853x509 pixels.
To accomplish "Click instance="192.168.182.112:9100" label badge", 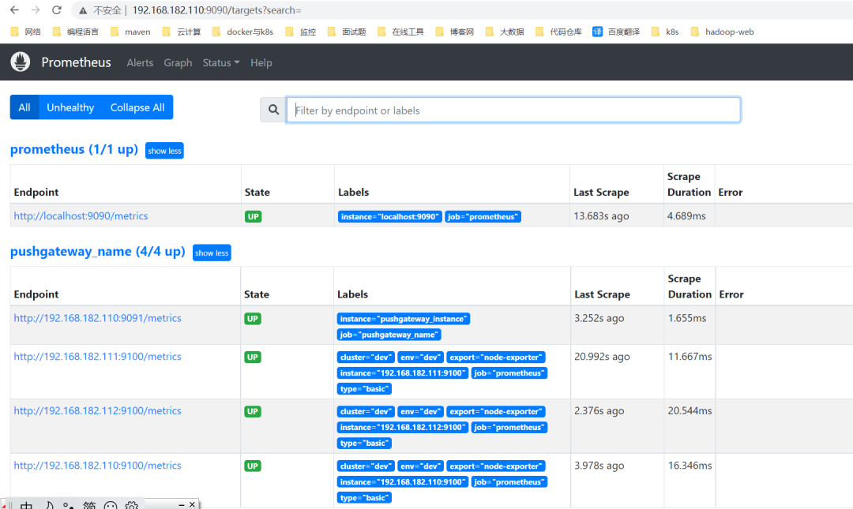I will coord(403,428).
